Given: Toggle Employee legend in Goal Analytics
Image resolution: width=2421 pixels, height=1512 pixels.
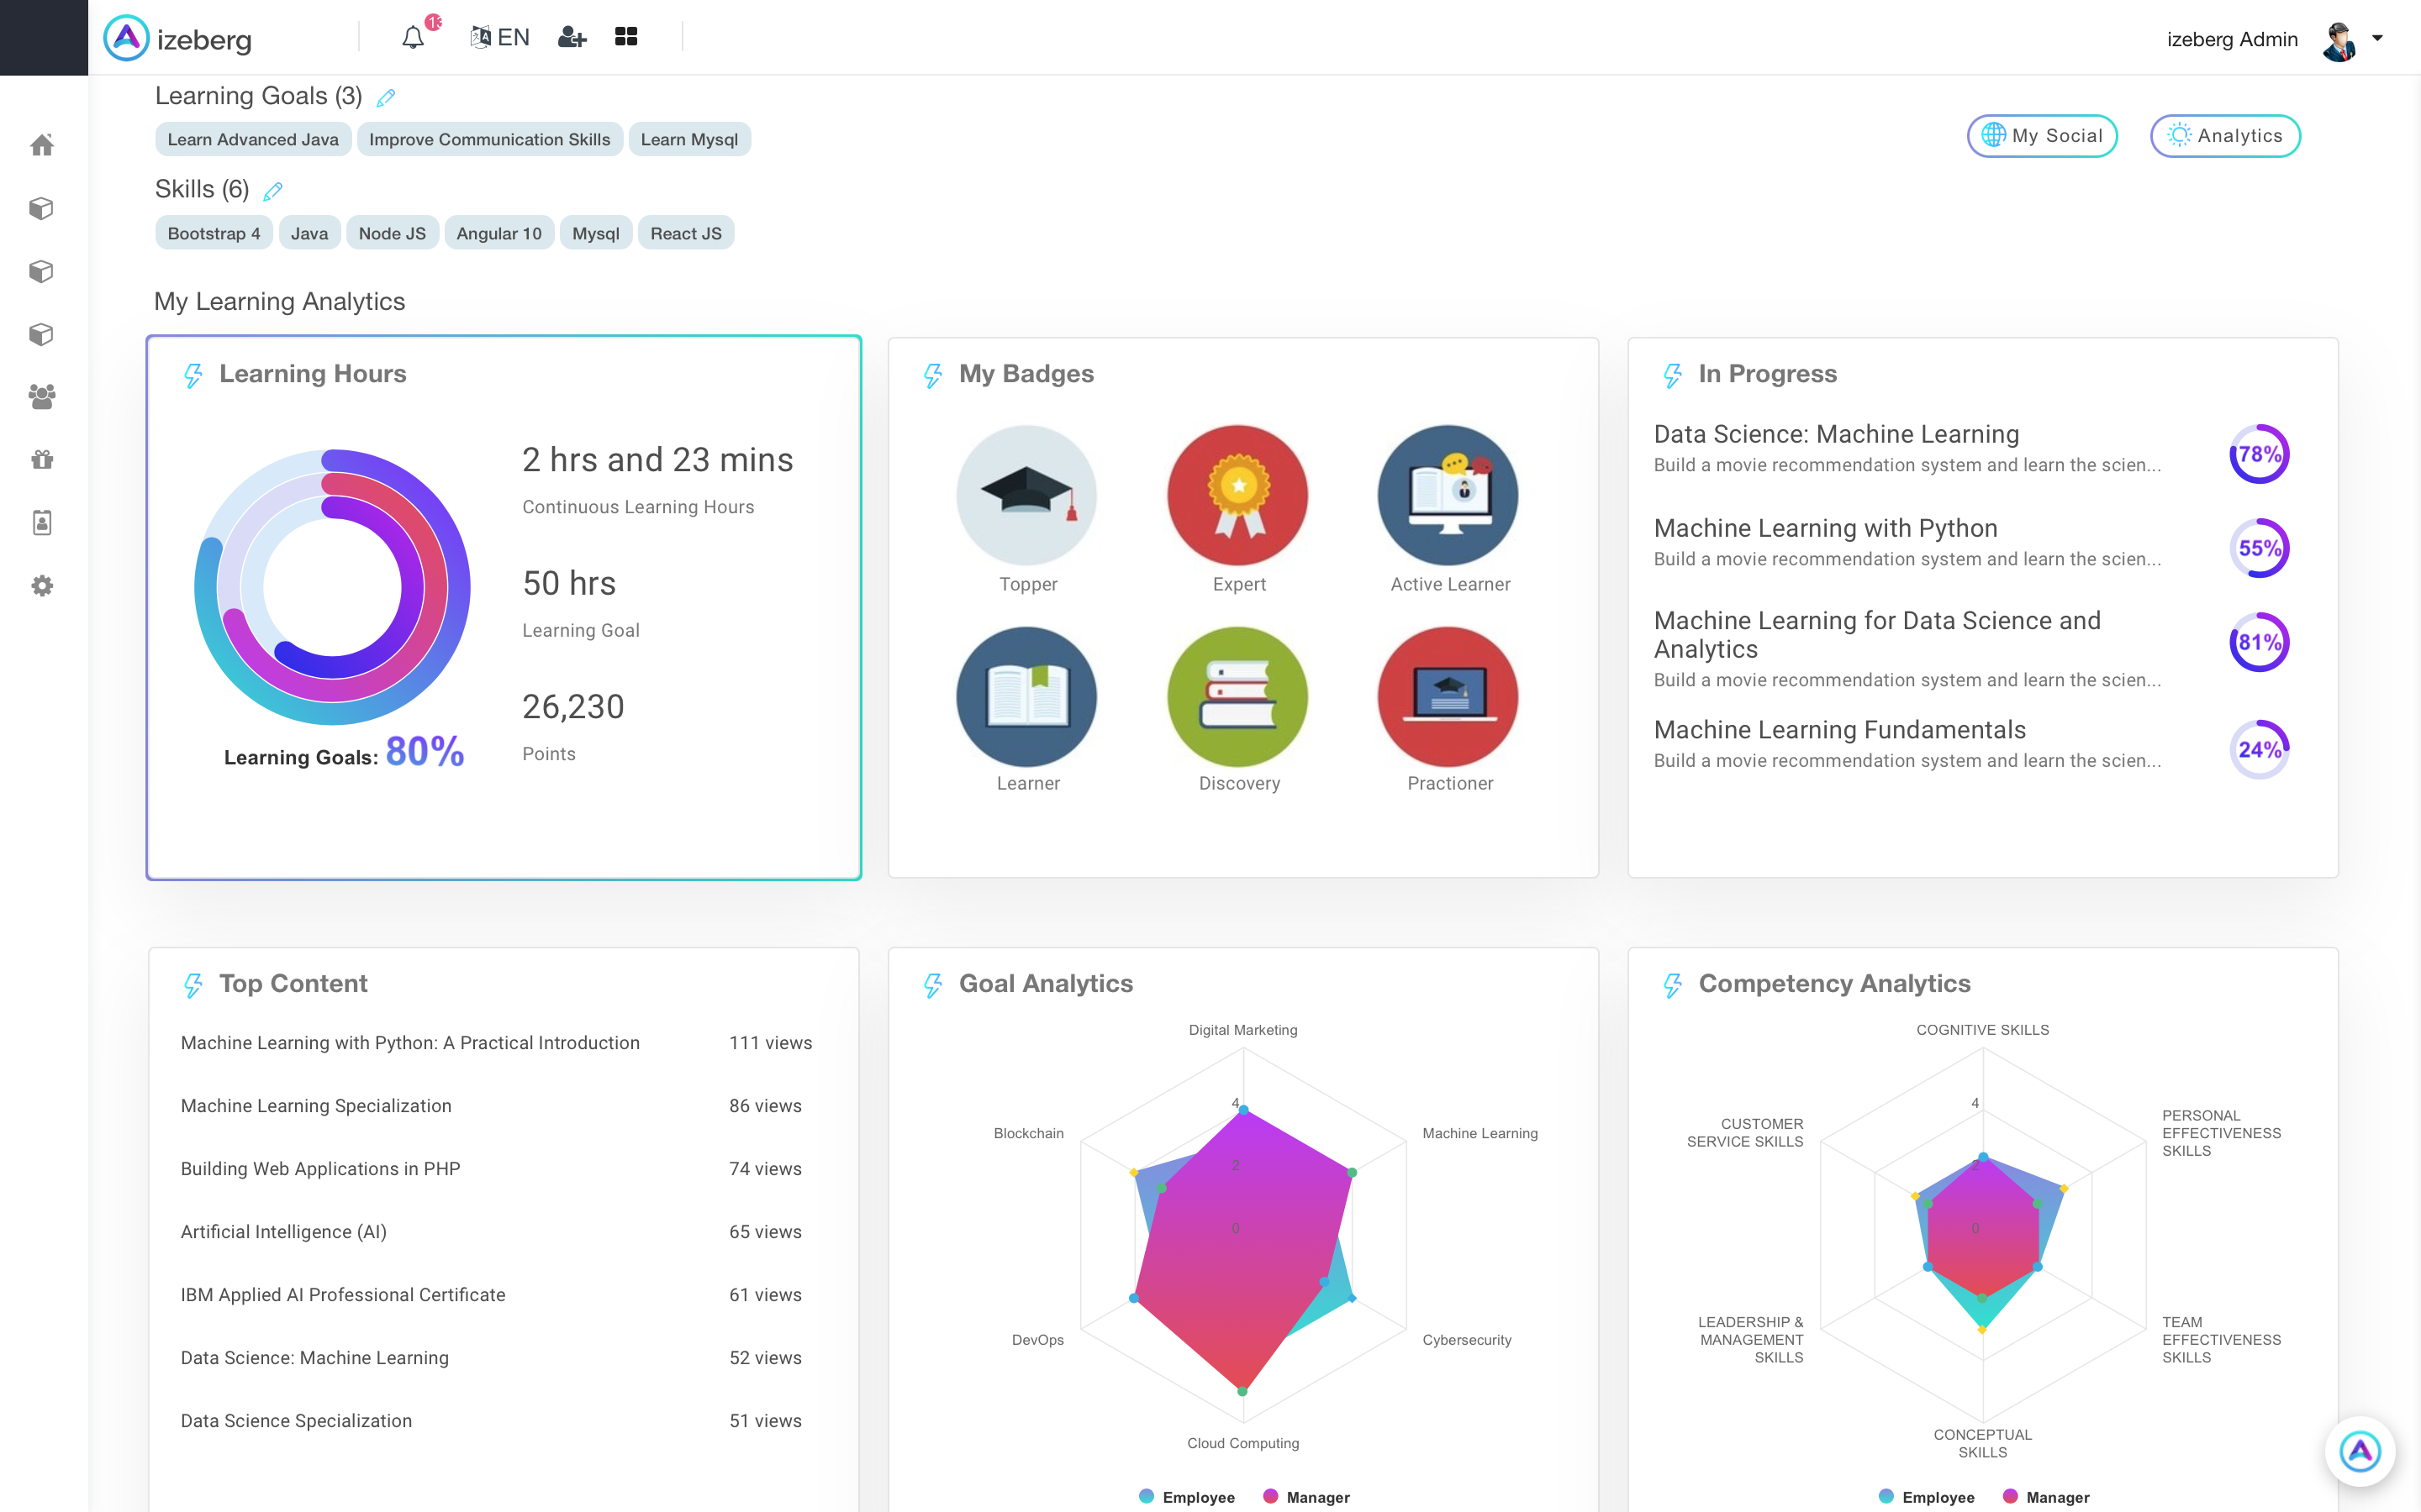Looking at the screenshot, I should [1188, 1497].
